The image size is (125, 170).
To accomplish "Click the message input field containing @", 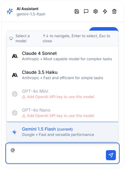I will point(56,153).
